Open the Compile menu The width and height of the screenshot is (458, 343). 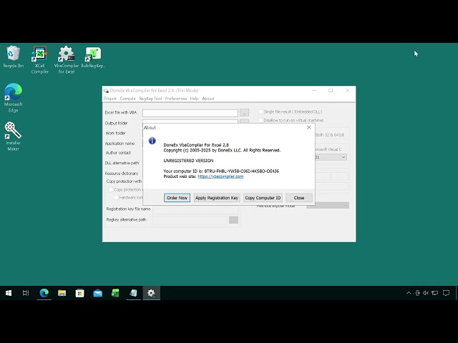(127, 99)
